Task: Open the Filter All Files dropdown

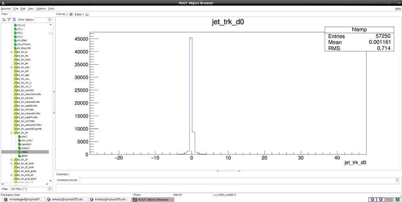Action: pos(50,189)
